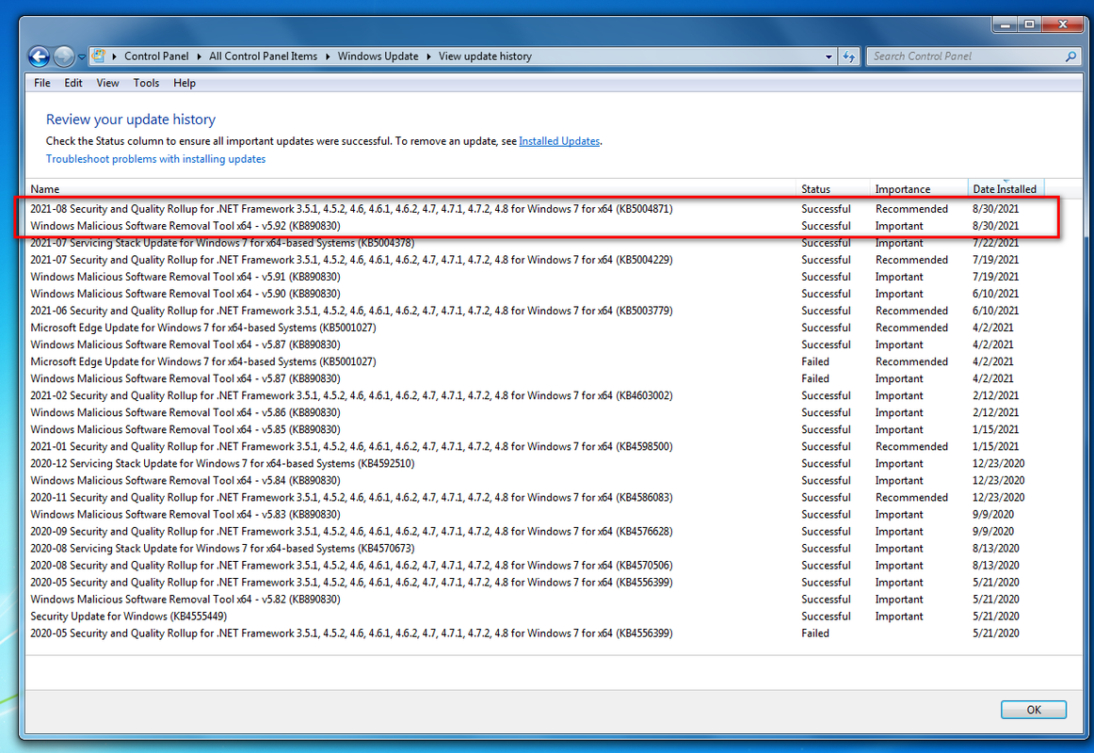Select Malicious Software Removal Tool v5.82 row
The width and height of the screenshot is (1094, 753).
click(536, 599)
